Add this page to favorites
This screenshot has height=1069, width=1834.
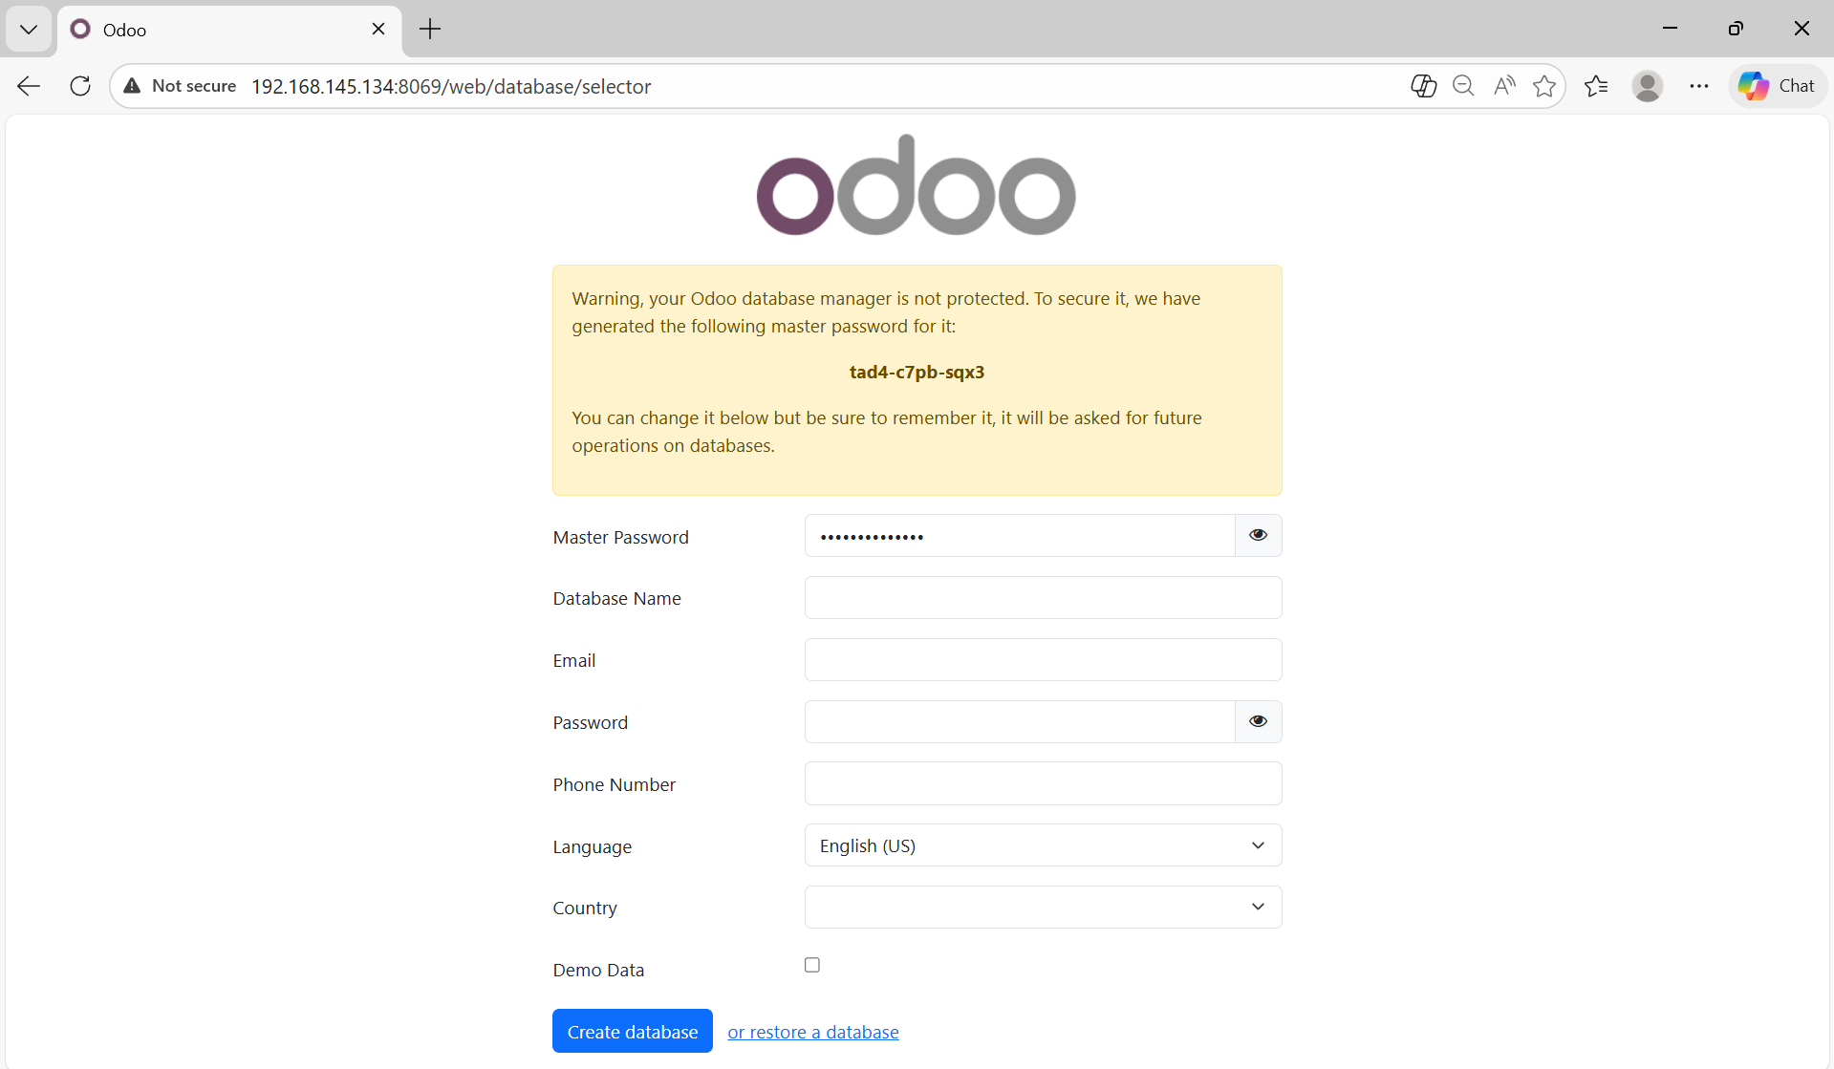pyautogui.click(x=1543, y=86)
